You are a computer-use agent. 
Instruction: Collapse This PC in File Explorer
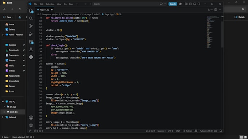3,102
